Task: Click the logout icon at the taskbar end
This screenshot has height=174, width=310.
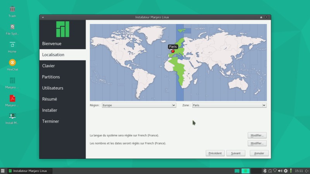Action: (x=307, y=171)
